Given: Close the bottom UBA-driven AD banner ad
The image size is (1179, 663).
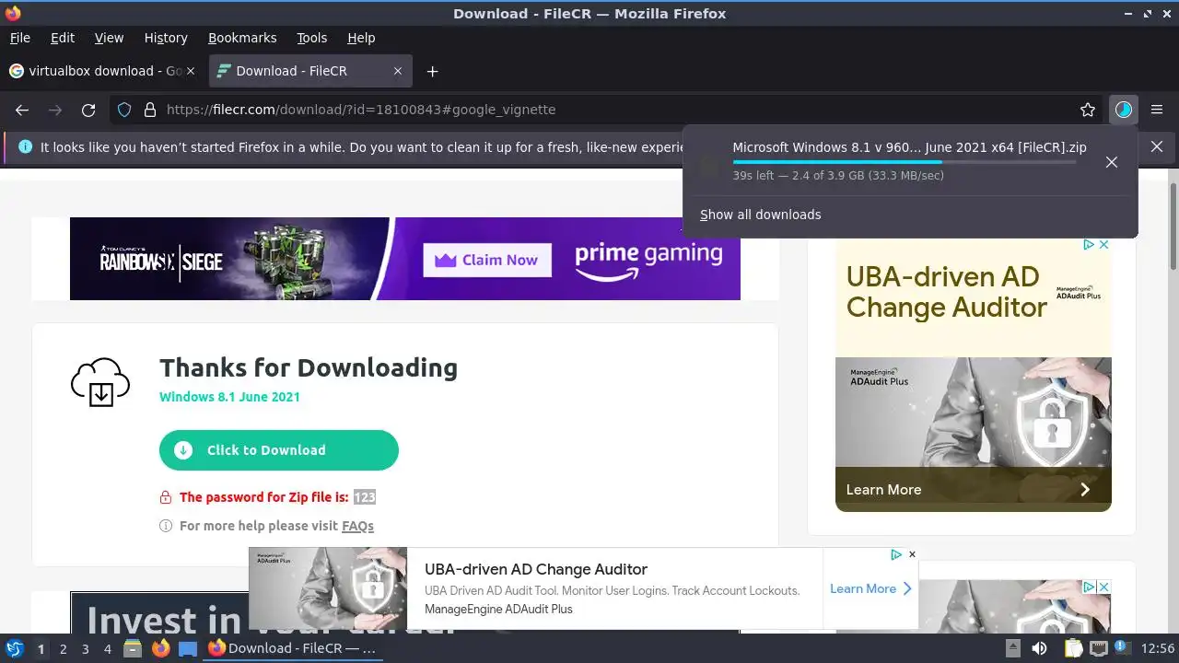Looking at the screenshot, I should click(912, 554).
